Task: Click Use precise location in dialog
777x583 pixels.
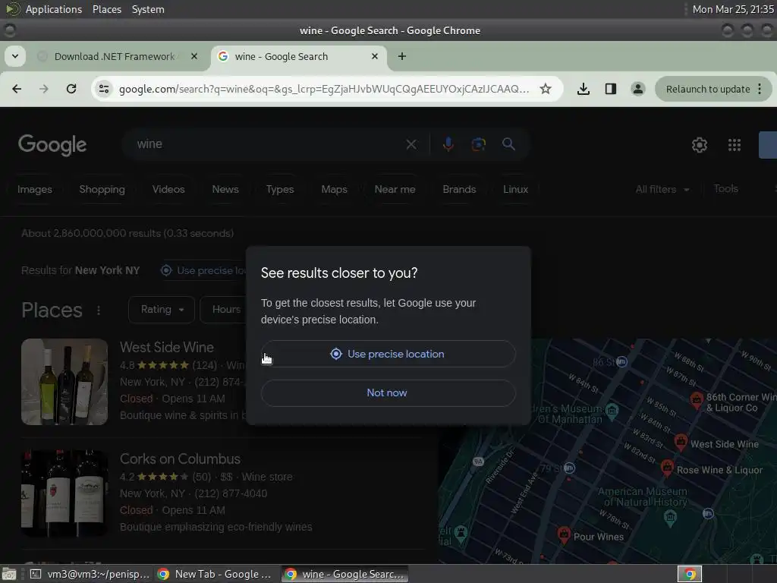Action: coord(388,354)
